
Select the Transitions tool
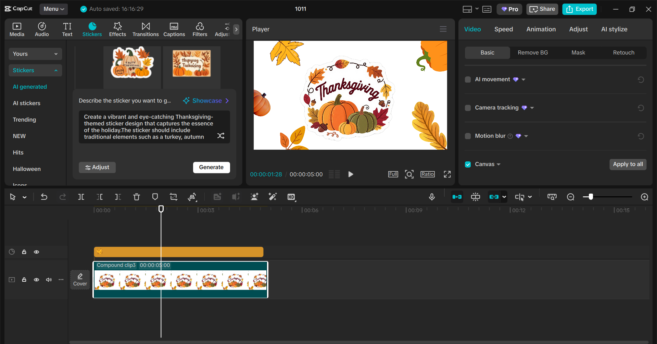[x=145, y=29]
